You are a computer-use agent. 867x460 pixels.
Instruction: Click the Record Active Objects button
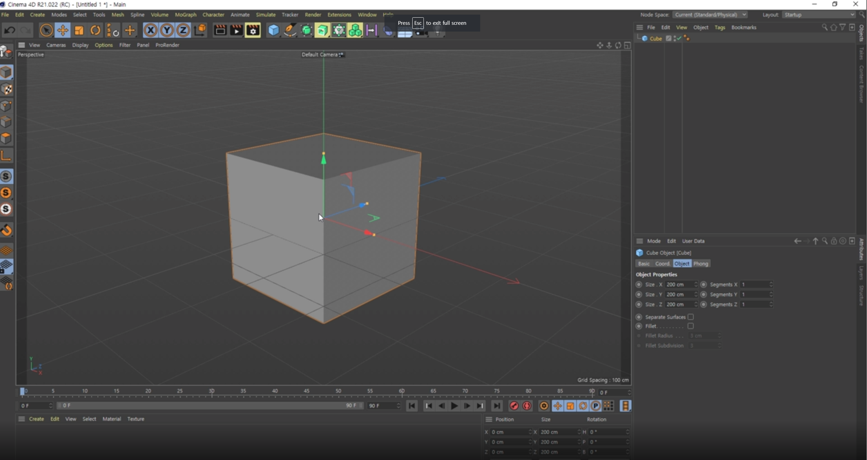click(514, 406)
